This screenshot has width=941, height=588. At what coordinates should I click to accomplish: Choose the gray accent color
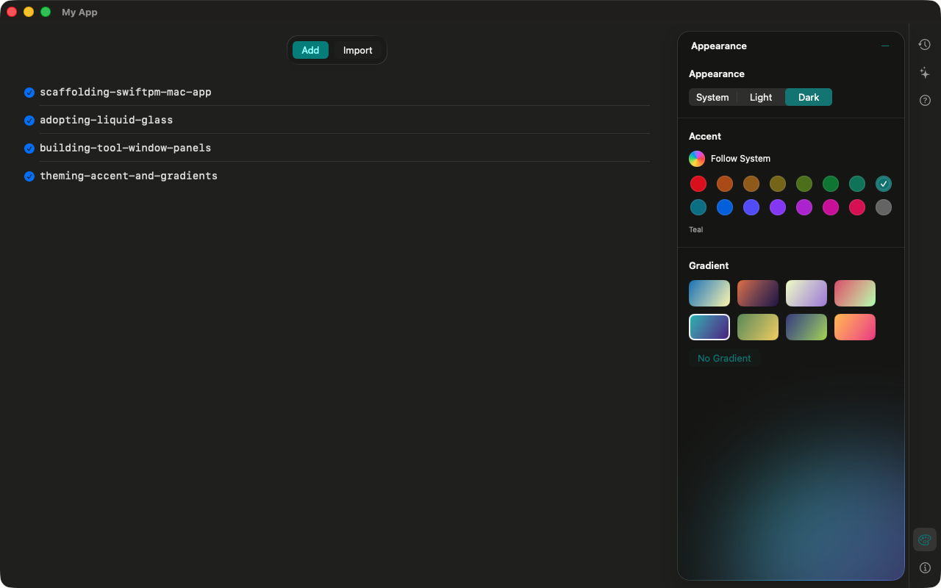[x=884, y=207]
